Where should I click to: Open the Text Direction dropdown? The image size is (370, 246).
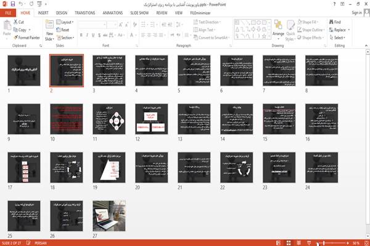pos(207,22)
